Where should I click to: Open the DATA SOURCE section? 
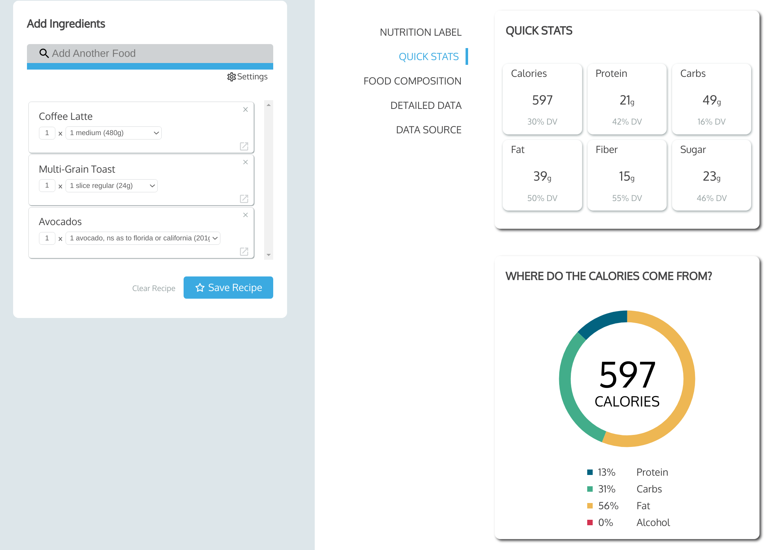coord(429,129)
